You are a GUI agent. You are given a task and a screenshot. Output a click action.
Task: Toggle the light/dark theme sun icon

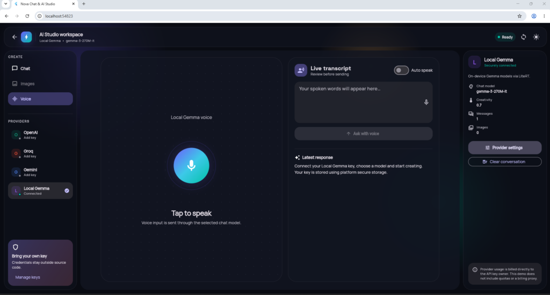coord(536,37)
